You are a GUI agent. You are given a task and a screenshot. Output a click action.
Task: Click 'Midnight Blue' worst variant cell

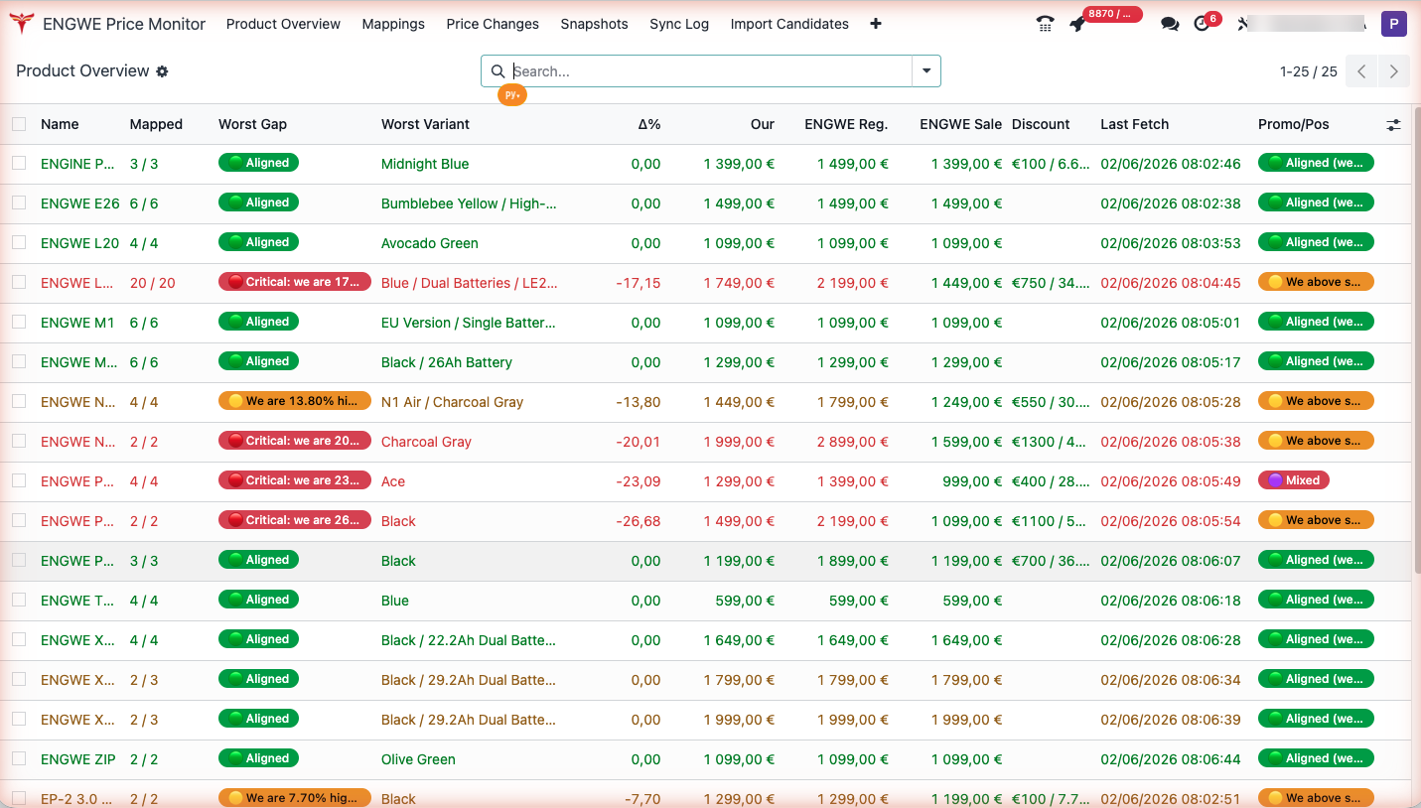tap(425, 164)
